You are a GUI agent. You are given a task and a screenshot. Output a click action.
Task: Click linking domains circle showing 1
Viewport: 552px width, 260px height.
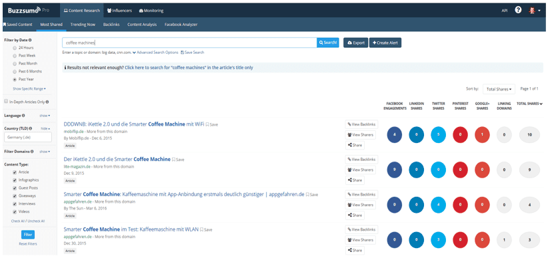click(x=504, y=240)
